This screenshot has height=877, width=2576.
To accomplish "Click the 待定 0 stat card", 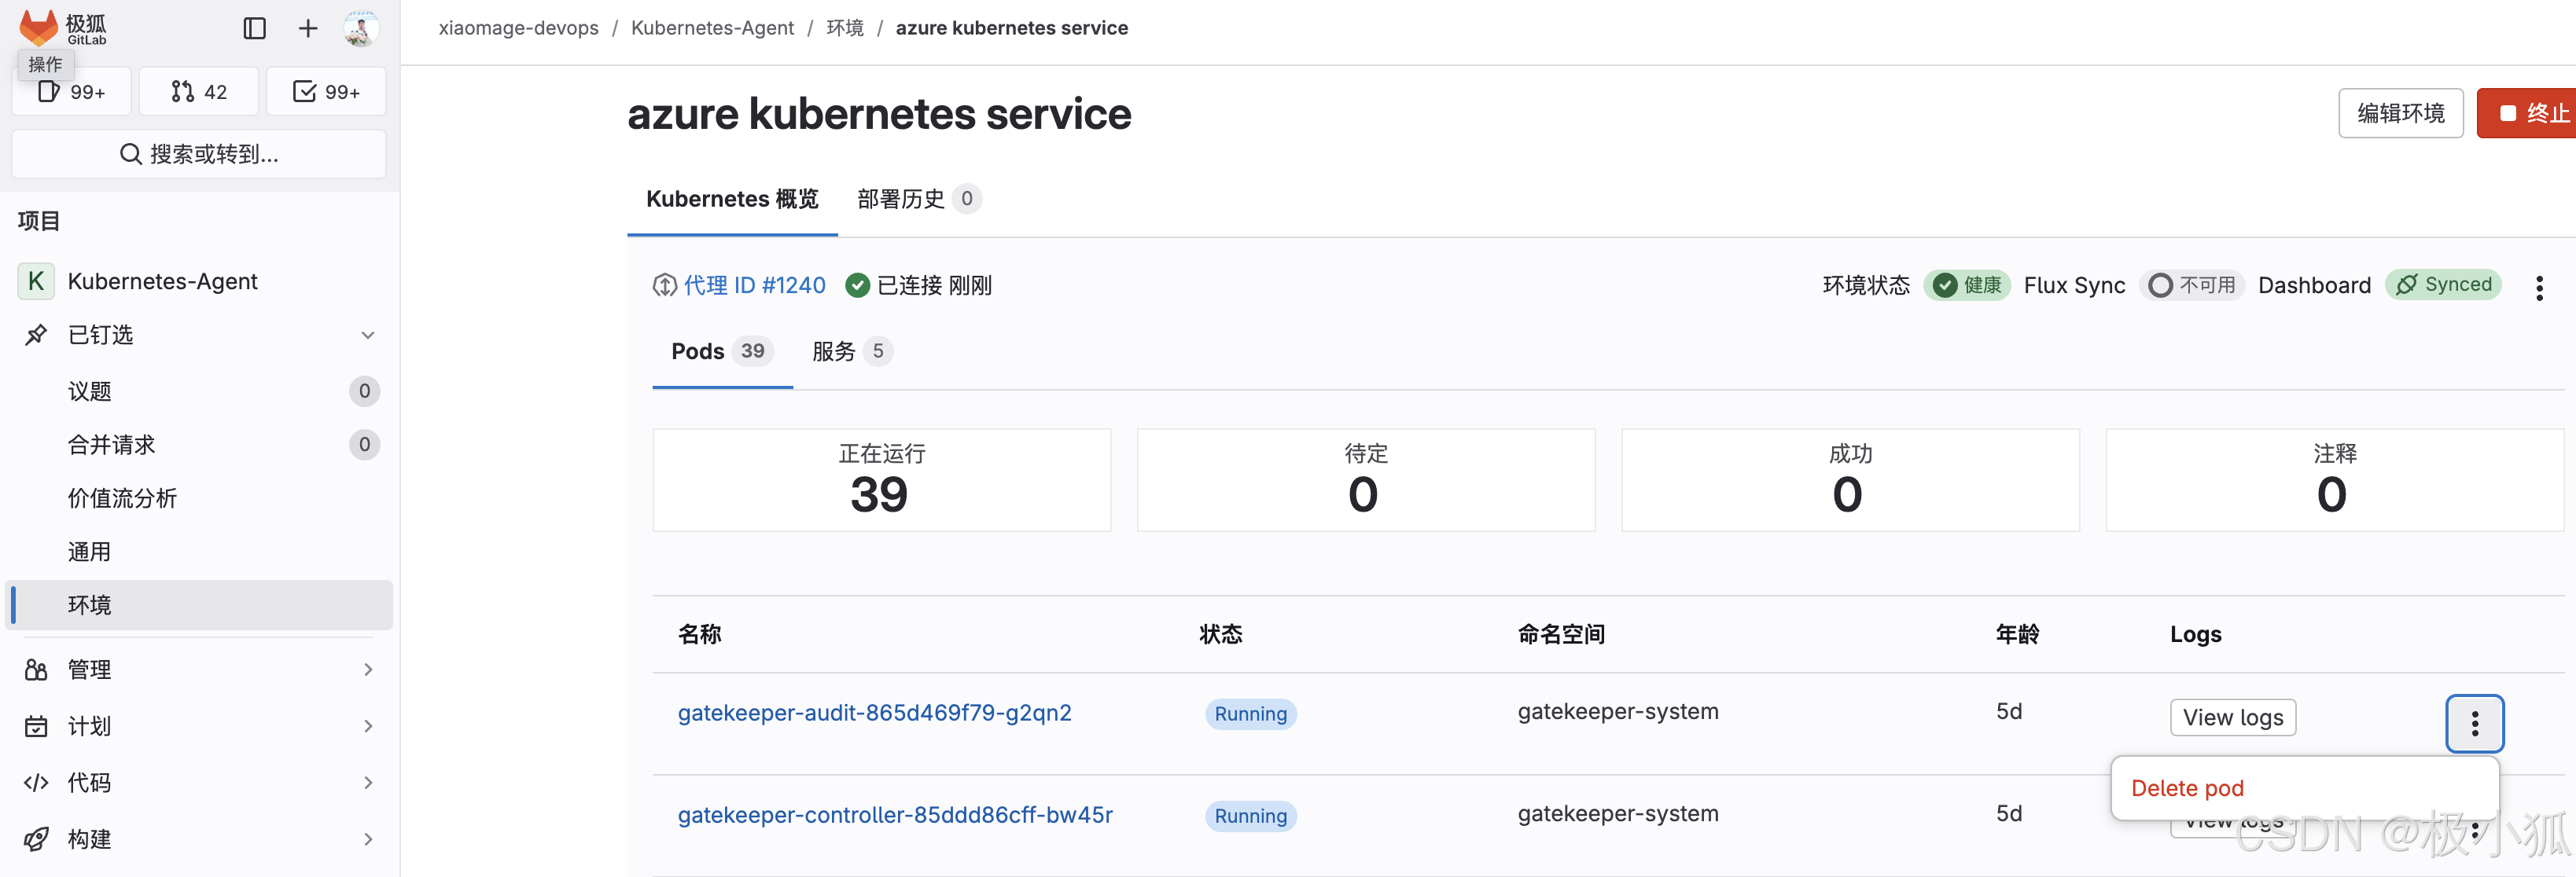I will (x=1366, y=480).
